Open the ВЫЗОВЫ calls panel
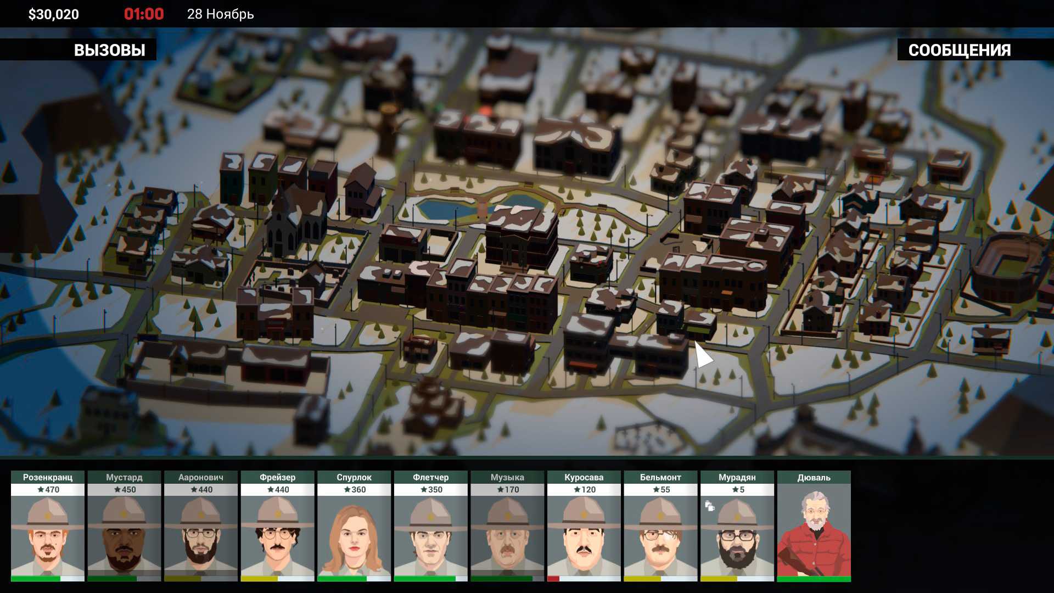 point(109,50)
